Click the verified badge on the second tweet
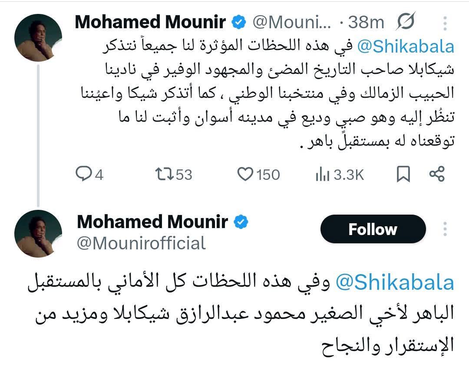The image size is (469, 371). pyautogui.click(x=240, y=222)
